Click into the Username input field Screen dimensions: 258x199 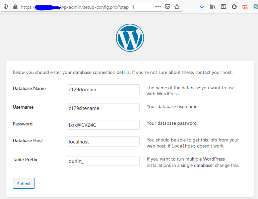[103, 108]
